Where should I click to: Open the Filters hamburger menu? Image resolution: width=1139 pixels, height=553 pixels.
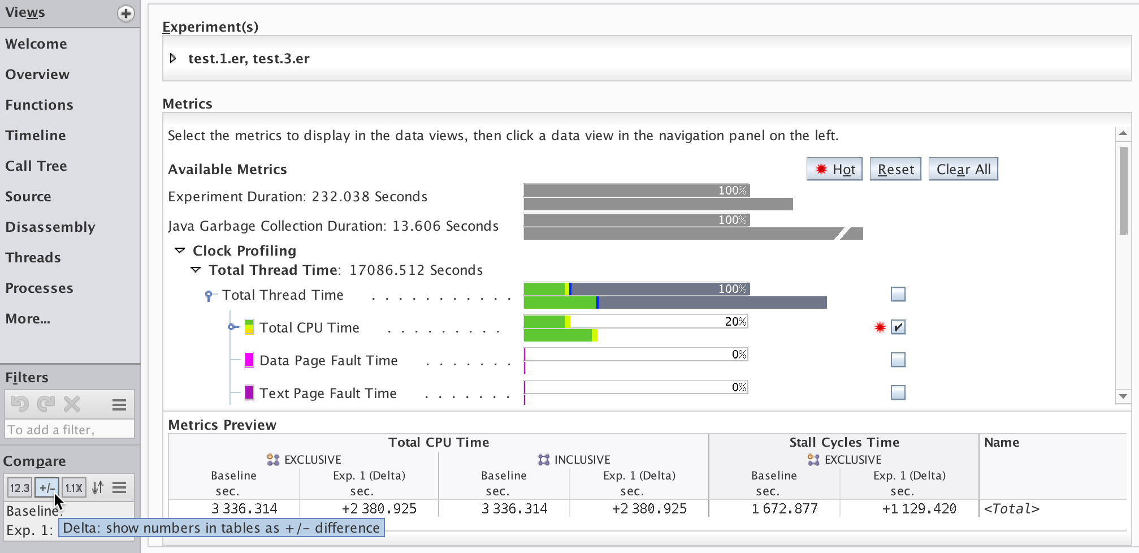tap(119, 404)
